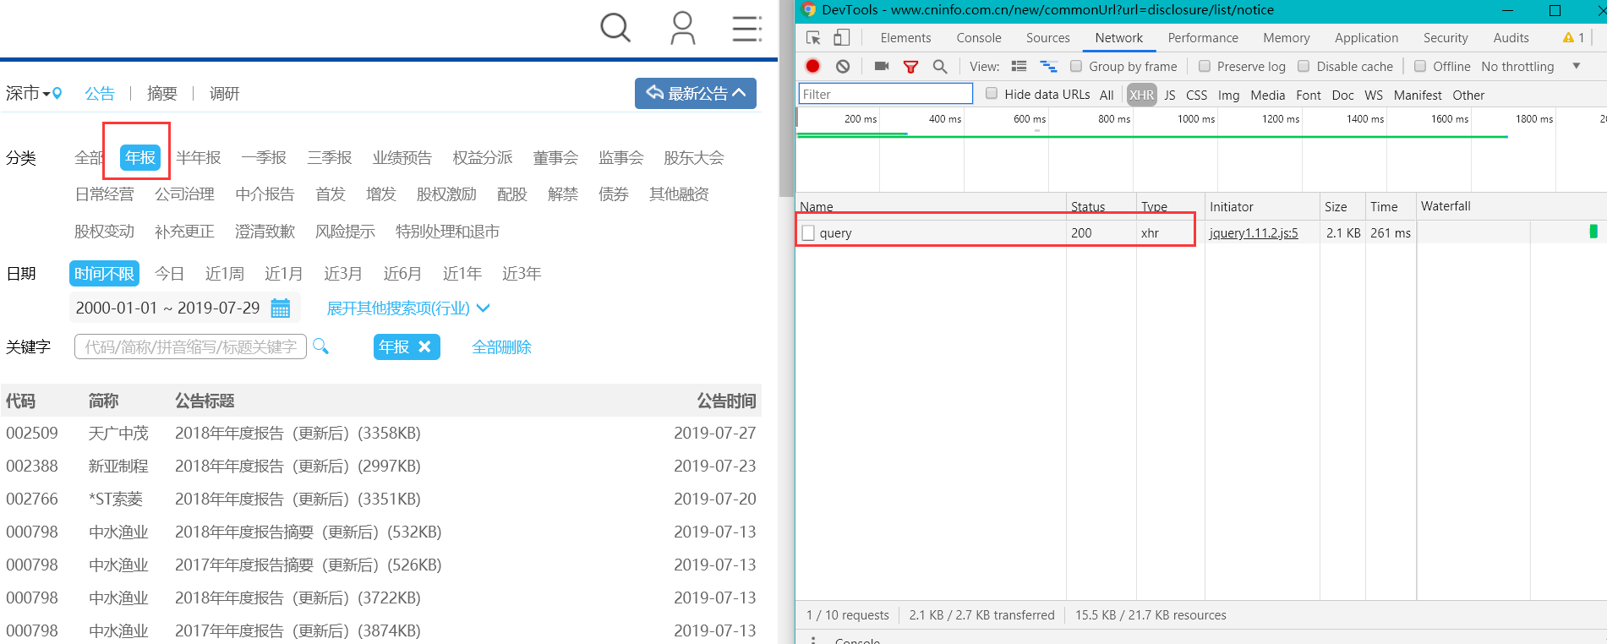
Task: Filter requests by XHR type
Action: (1141, 95)
